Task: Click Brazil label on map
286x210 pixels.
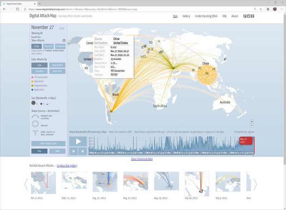Action: 115,94
